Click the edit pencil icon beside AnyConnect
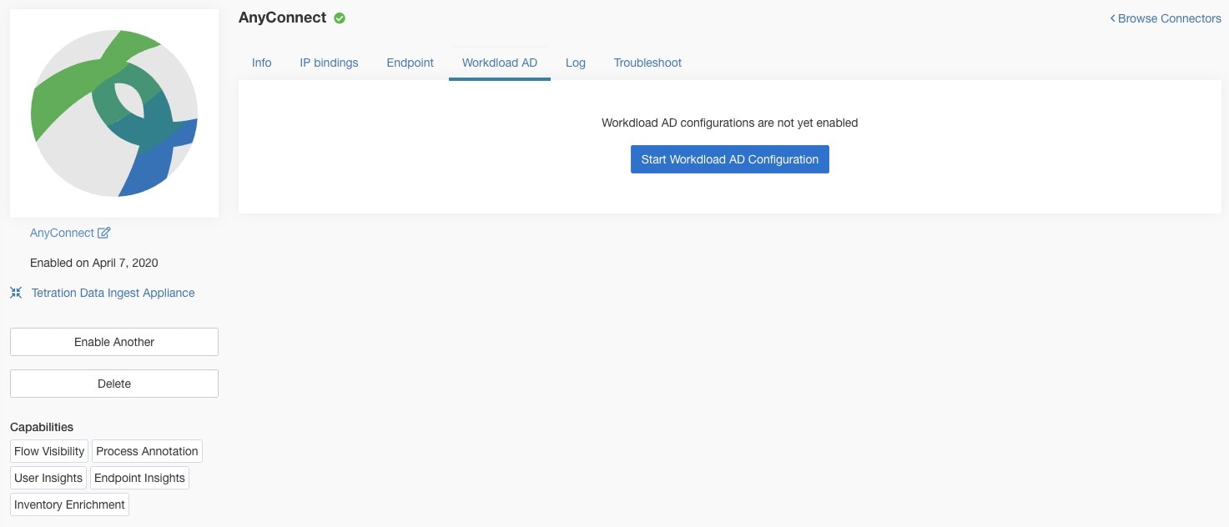 pos(104,233)
